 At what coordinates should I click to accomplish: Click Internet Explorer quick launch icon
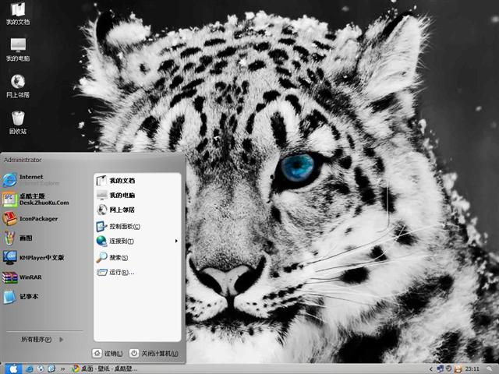coord(30,369)
